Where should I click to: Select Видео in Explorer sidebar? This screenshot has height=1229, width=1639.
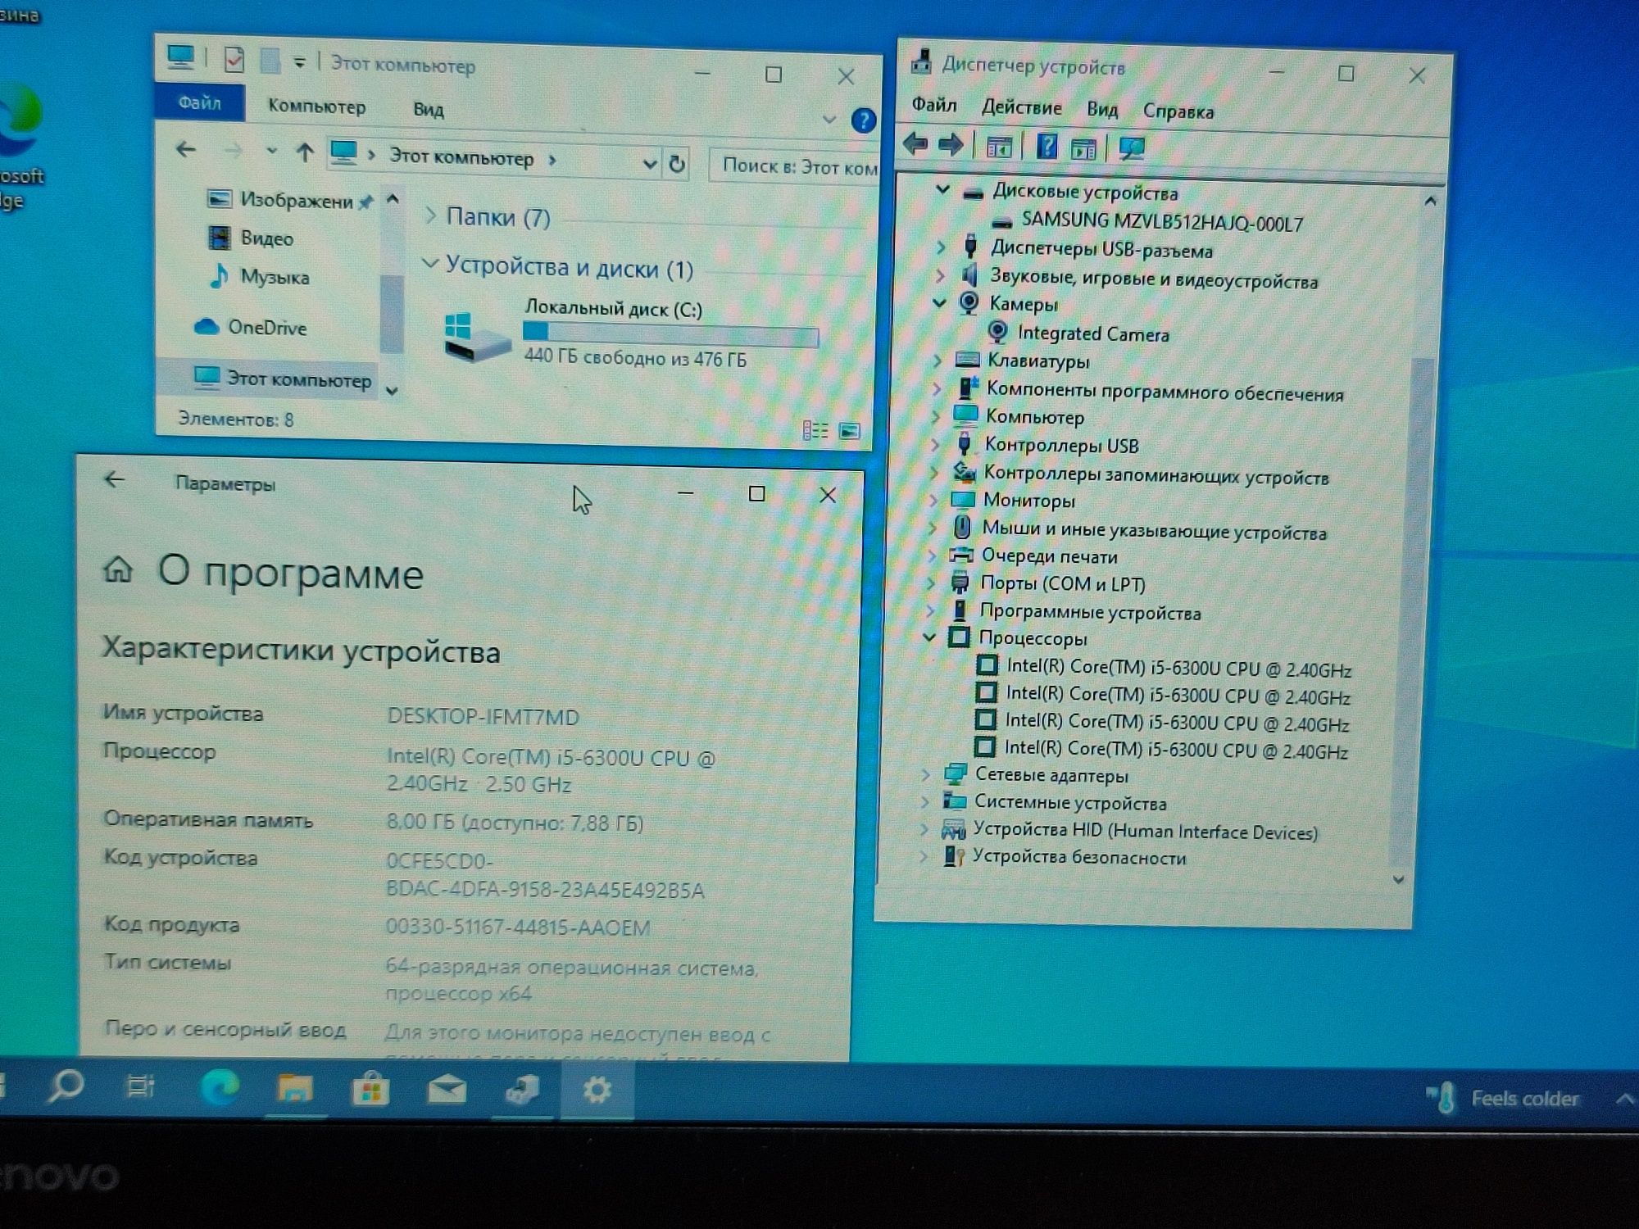point(266,238)
